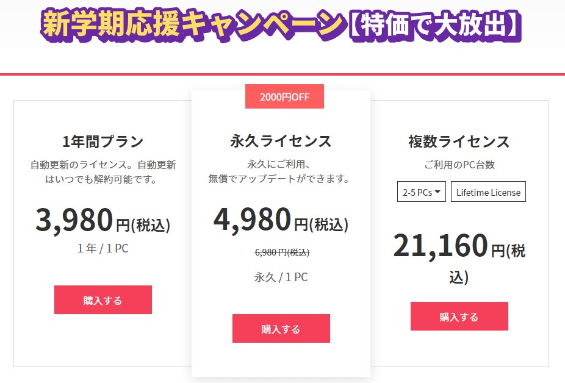The height and width of the screenshot is (383, 565).
Task: Click 購入する under the 1年間プラン
Action: coord(103,300)
